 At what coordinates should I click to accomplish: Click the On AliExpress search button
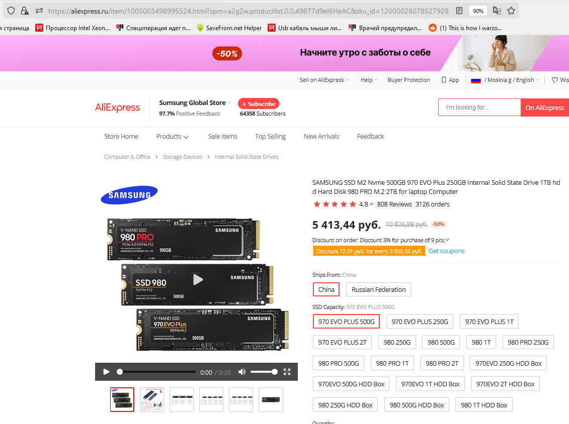[545, 108]
